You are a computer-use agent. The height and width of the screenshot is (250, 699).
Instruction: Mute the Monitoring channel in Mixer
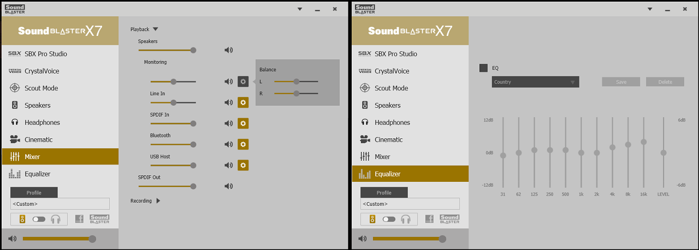tap(228, 82)
